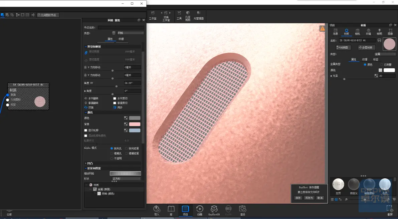398x219 pixels.
Task: Select the 锐利孔 alpha mode radio button
Action: pos(112,148)
